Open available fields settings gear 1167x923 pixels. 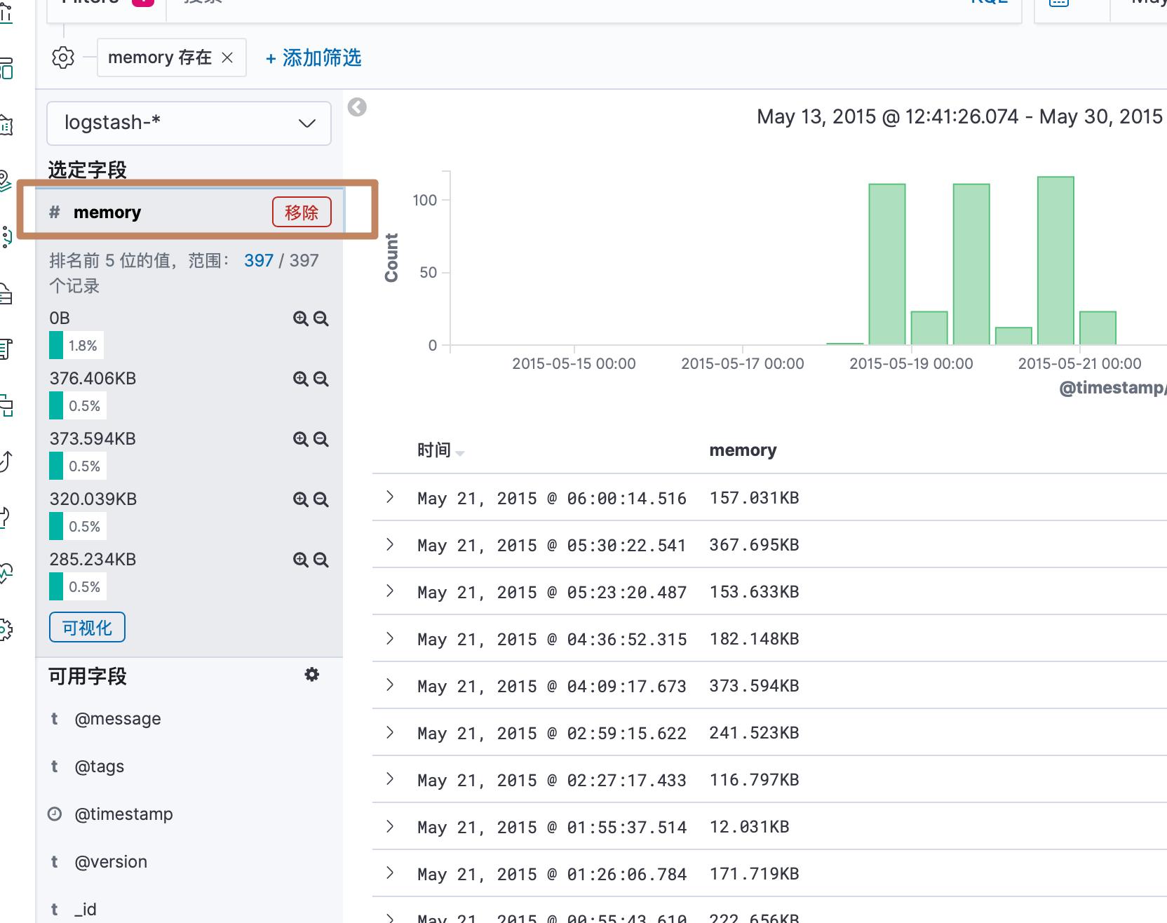coord(312,675)
